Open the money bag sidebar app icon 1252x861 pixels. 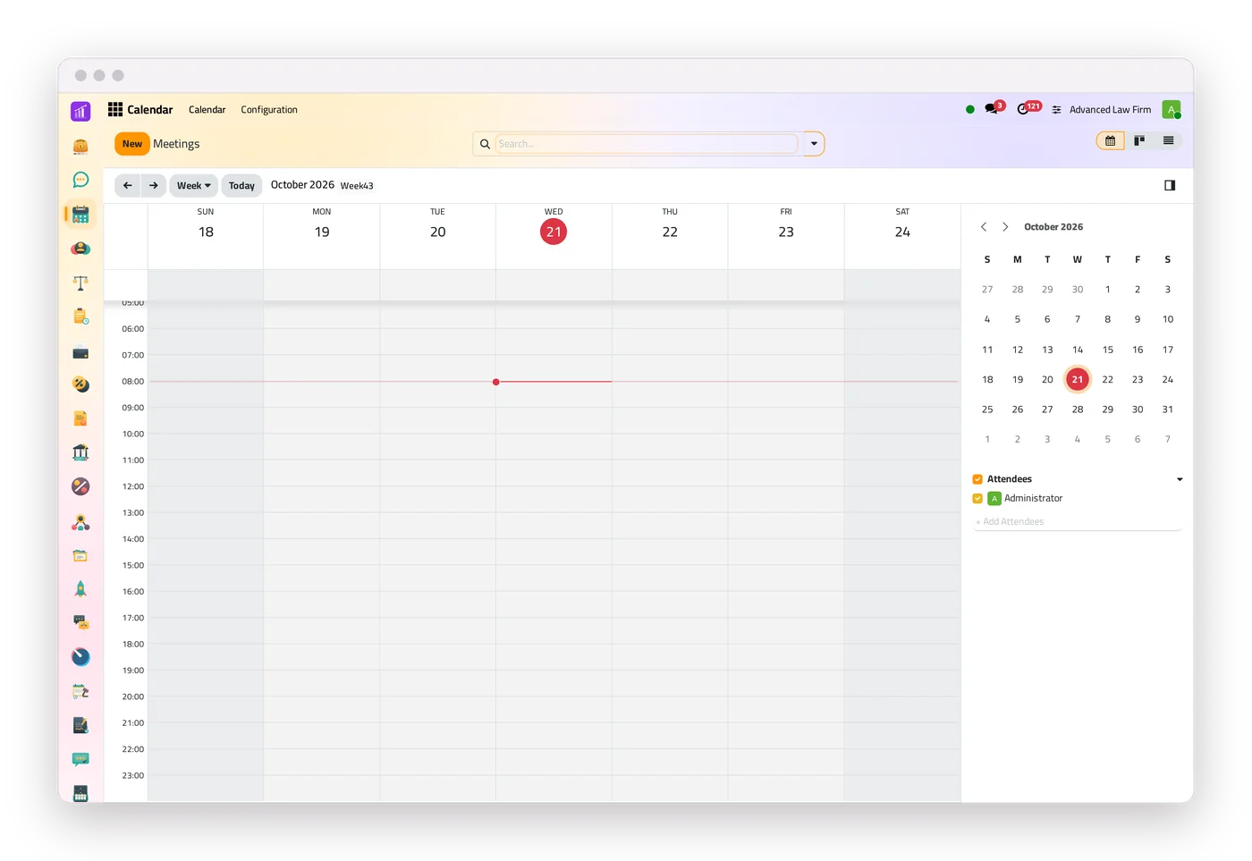pyautogui.click(x=80, y=146)
